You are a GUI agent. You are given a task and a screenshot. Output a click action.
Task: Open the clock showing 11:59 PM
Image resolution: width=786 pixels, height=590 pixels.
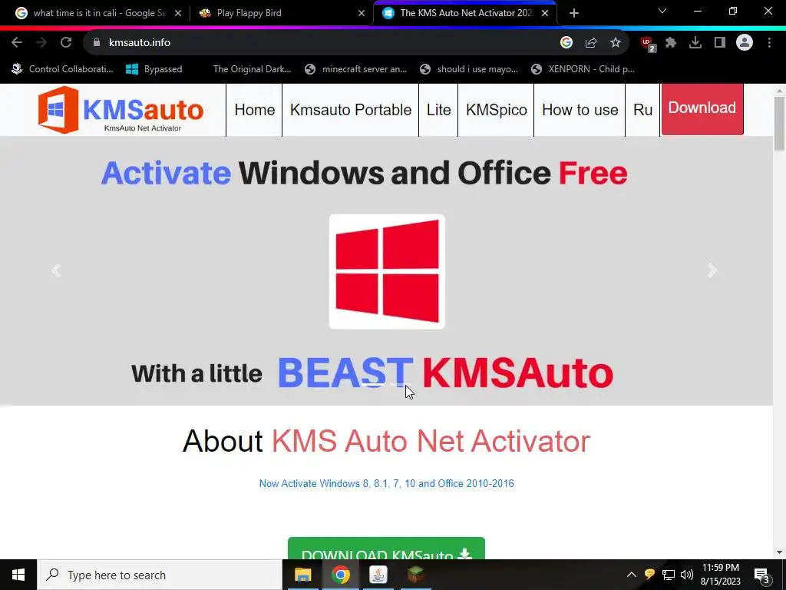tap(720, 575)
